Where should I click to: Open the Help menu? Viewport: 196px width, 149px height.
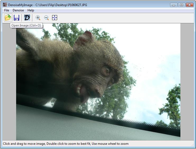point(31,10)
